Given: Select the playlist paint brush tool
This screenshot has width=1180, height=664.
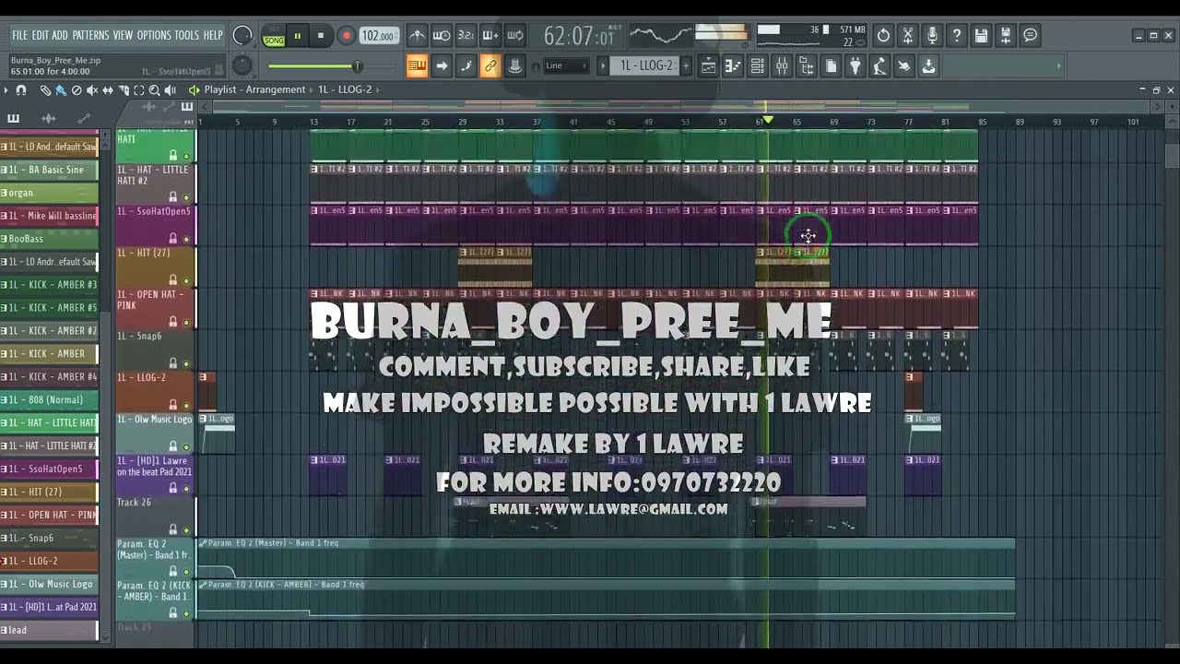Looking at the screenshot, I should tap(61, 90).
